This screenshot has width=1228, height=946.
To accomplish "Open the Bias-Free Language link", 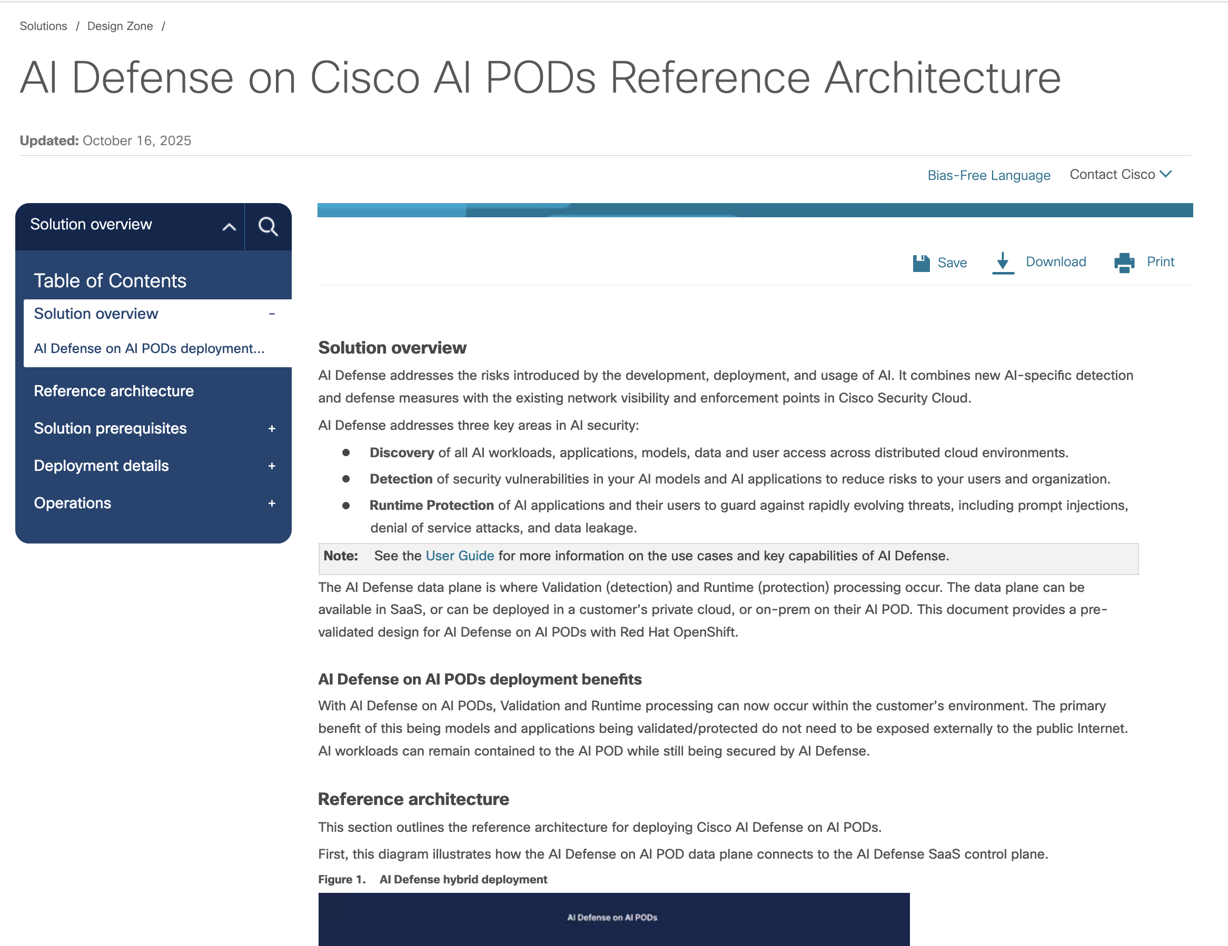I will tap(988, 175).
